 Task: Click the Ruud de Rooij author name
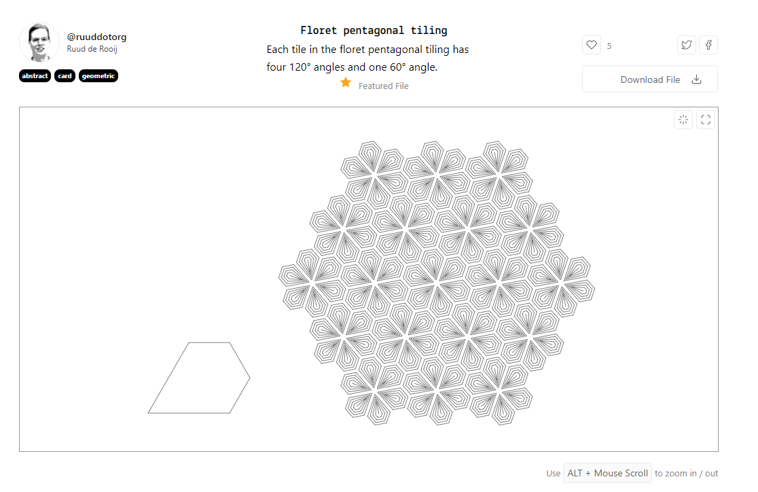click(92, 49)
